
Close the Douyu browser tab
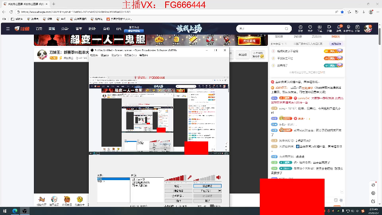pos(46,4)
